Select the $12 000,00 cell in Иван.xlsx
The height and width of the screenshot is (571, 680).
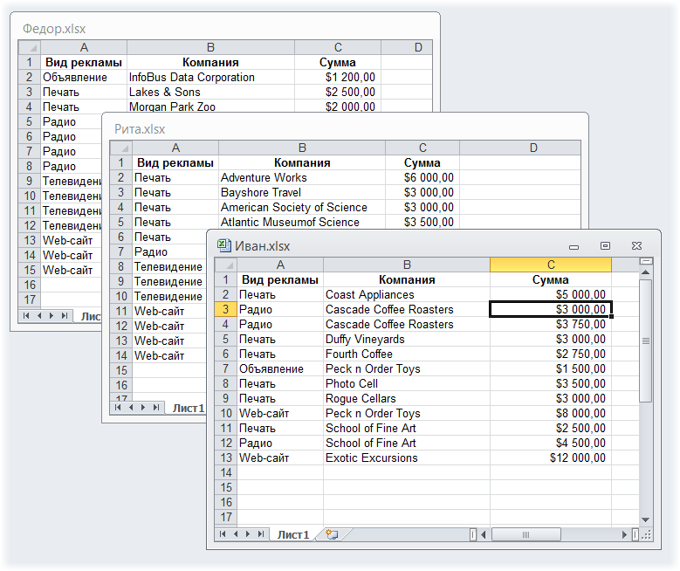(551, 457)
